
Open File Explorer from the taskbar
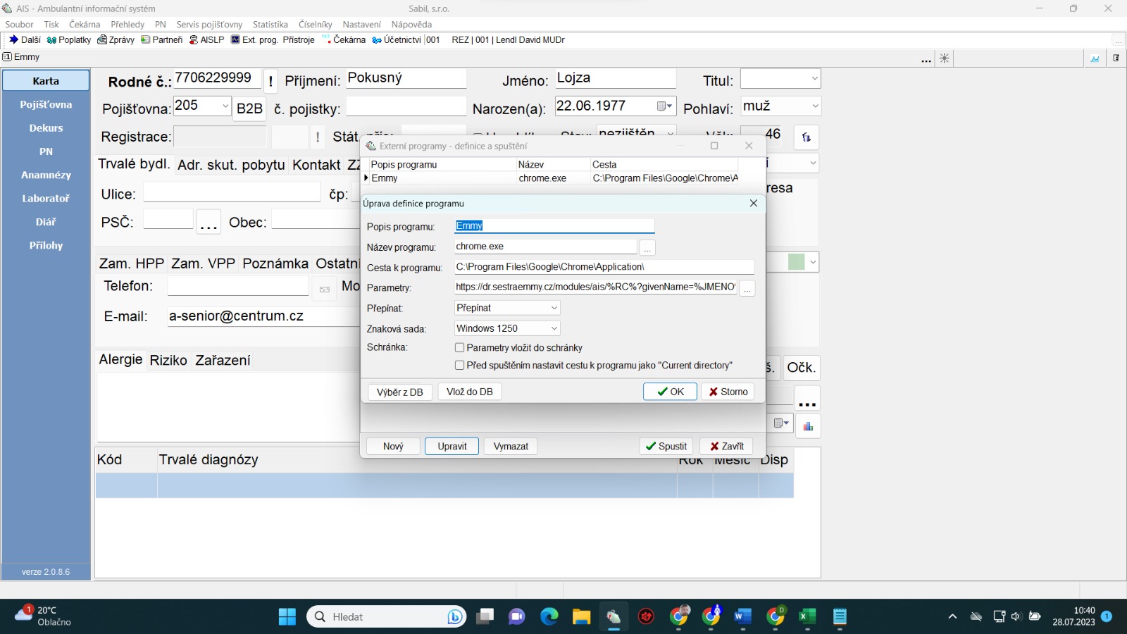tap(581, 617)
